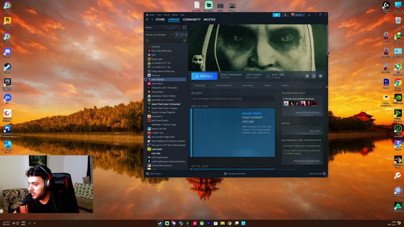Show hidden system tray icons chevron
404x227 pixels.
[34, 224]
